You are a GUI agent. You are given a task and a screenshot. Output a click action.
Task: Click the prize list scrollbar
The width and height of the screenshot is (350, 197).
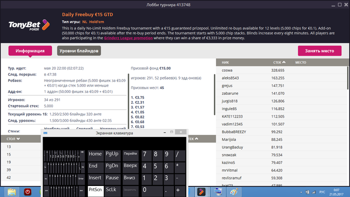pyautogui.click(x=214, y=94)
